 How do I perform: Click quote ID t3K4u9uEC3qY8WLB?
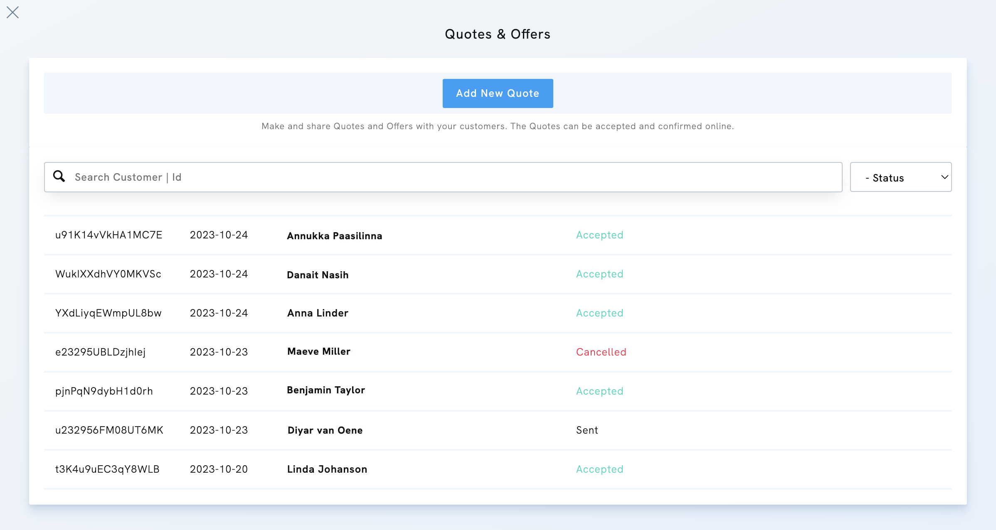(x=107, y=469)
